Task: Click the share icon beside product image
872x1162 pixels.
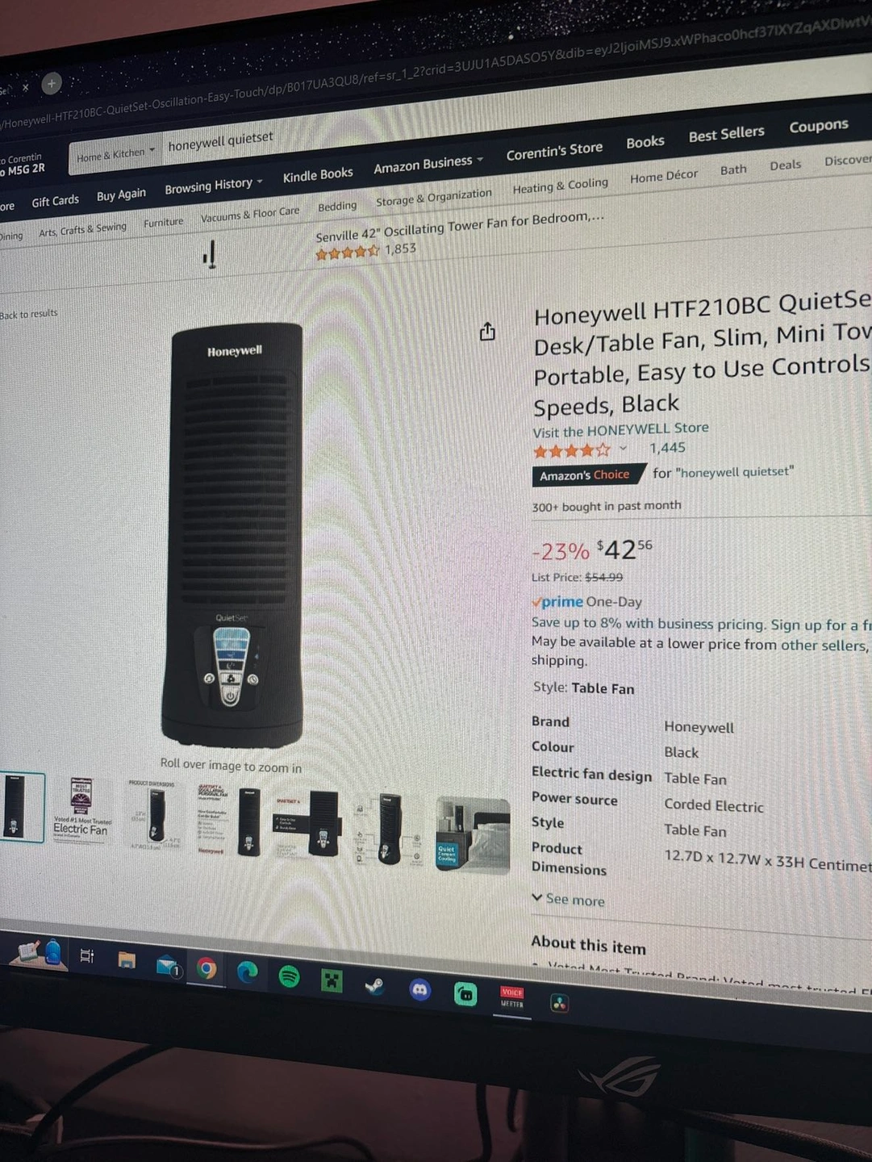Action: click(487, 332)
